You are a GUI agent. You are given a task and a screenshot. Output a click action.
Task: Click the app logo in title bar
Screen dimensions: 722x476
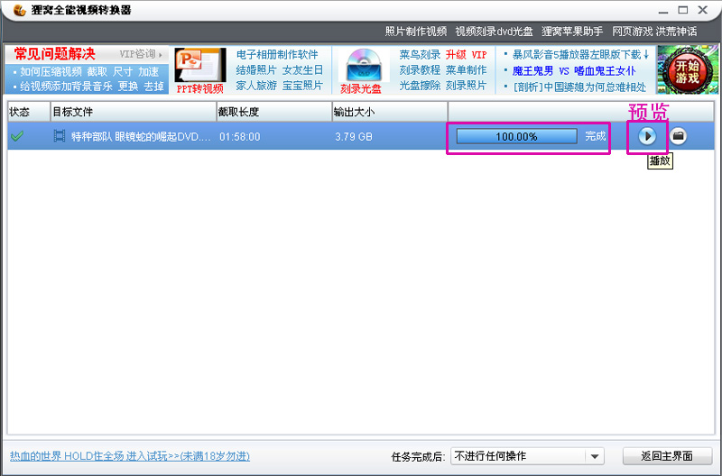click(19, 10)
